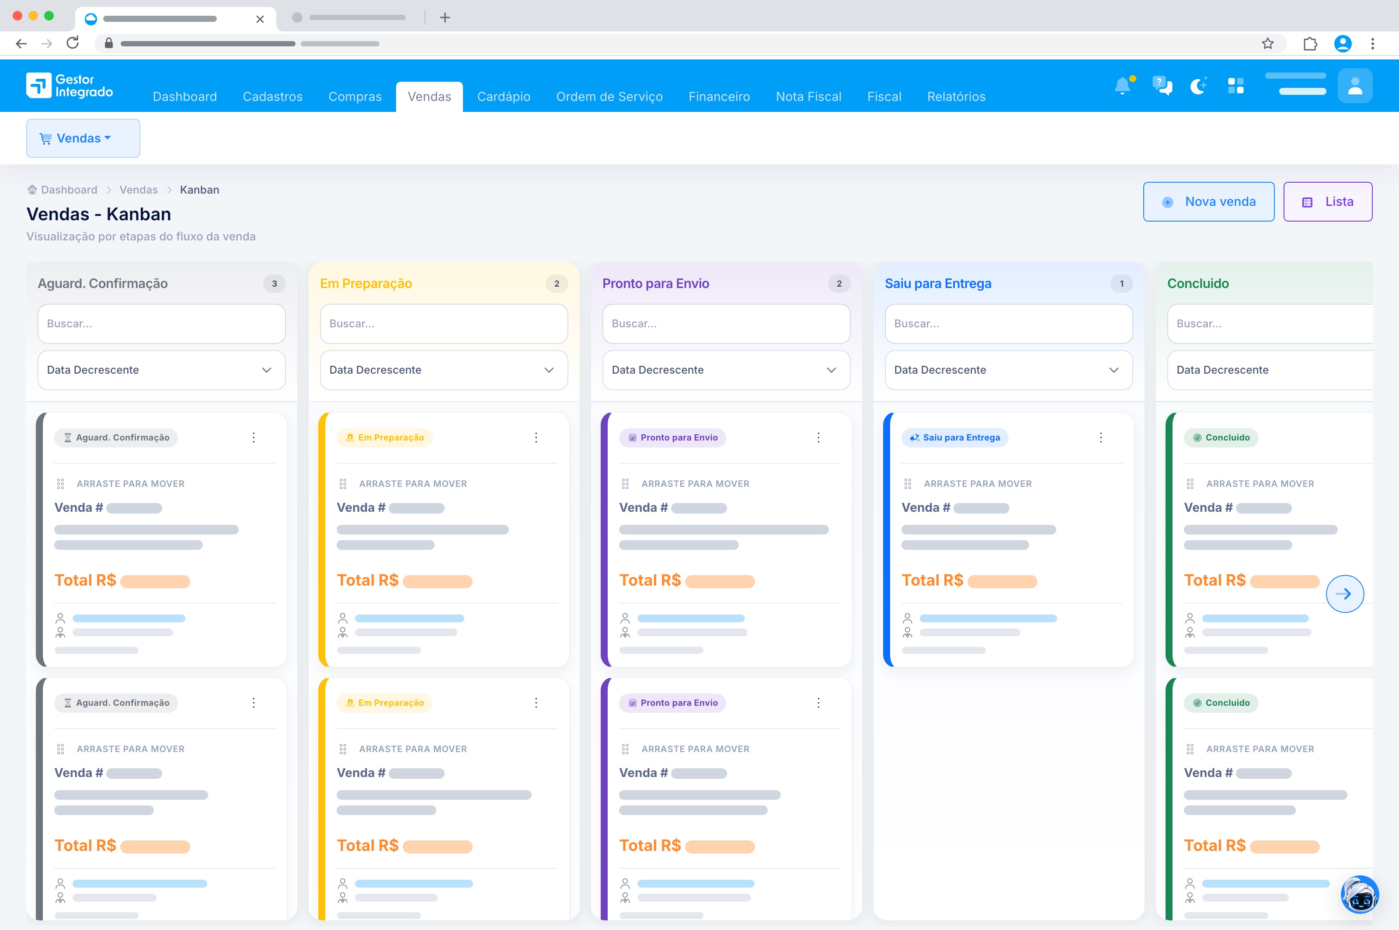Open the help chat icon
1399x930 pixels.
[x=1162, y=85]
